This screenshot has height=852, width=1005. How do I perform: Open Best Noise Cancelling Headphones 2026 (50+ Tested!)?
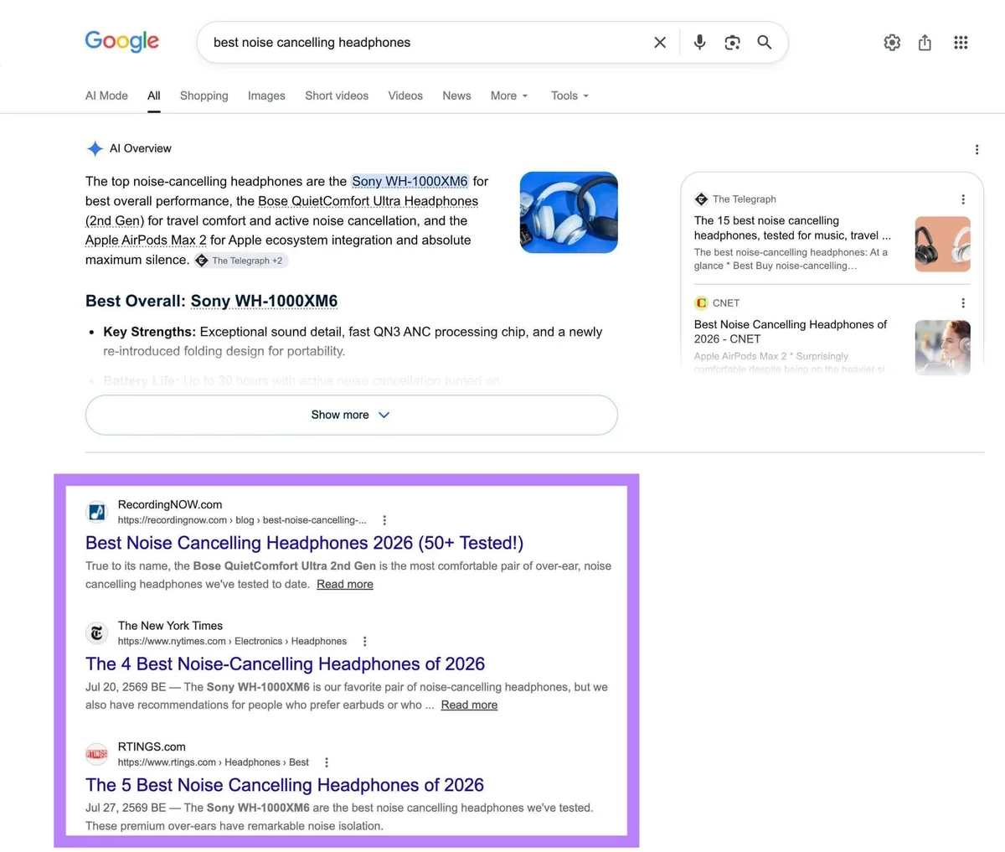coord(305,543)
